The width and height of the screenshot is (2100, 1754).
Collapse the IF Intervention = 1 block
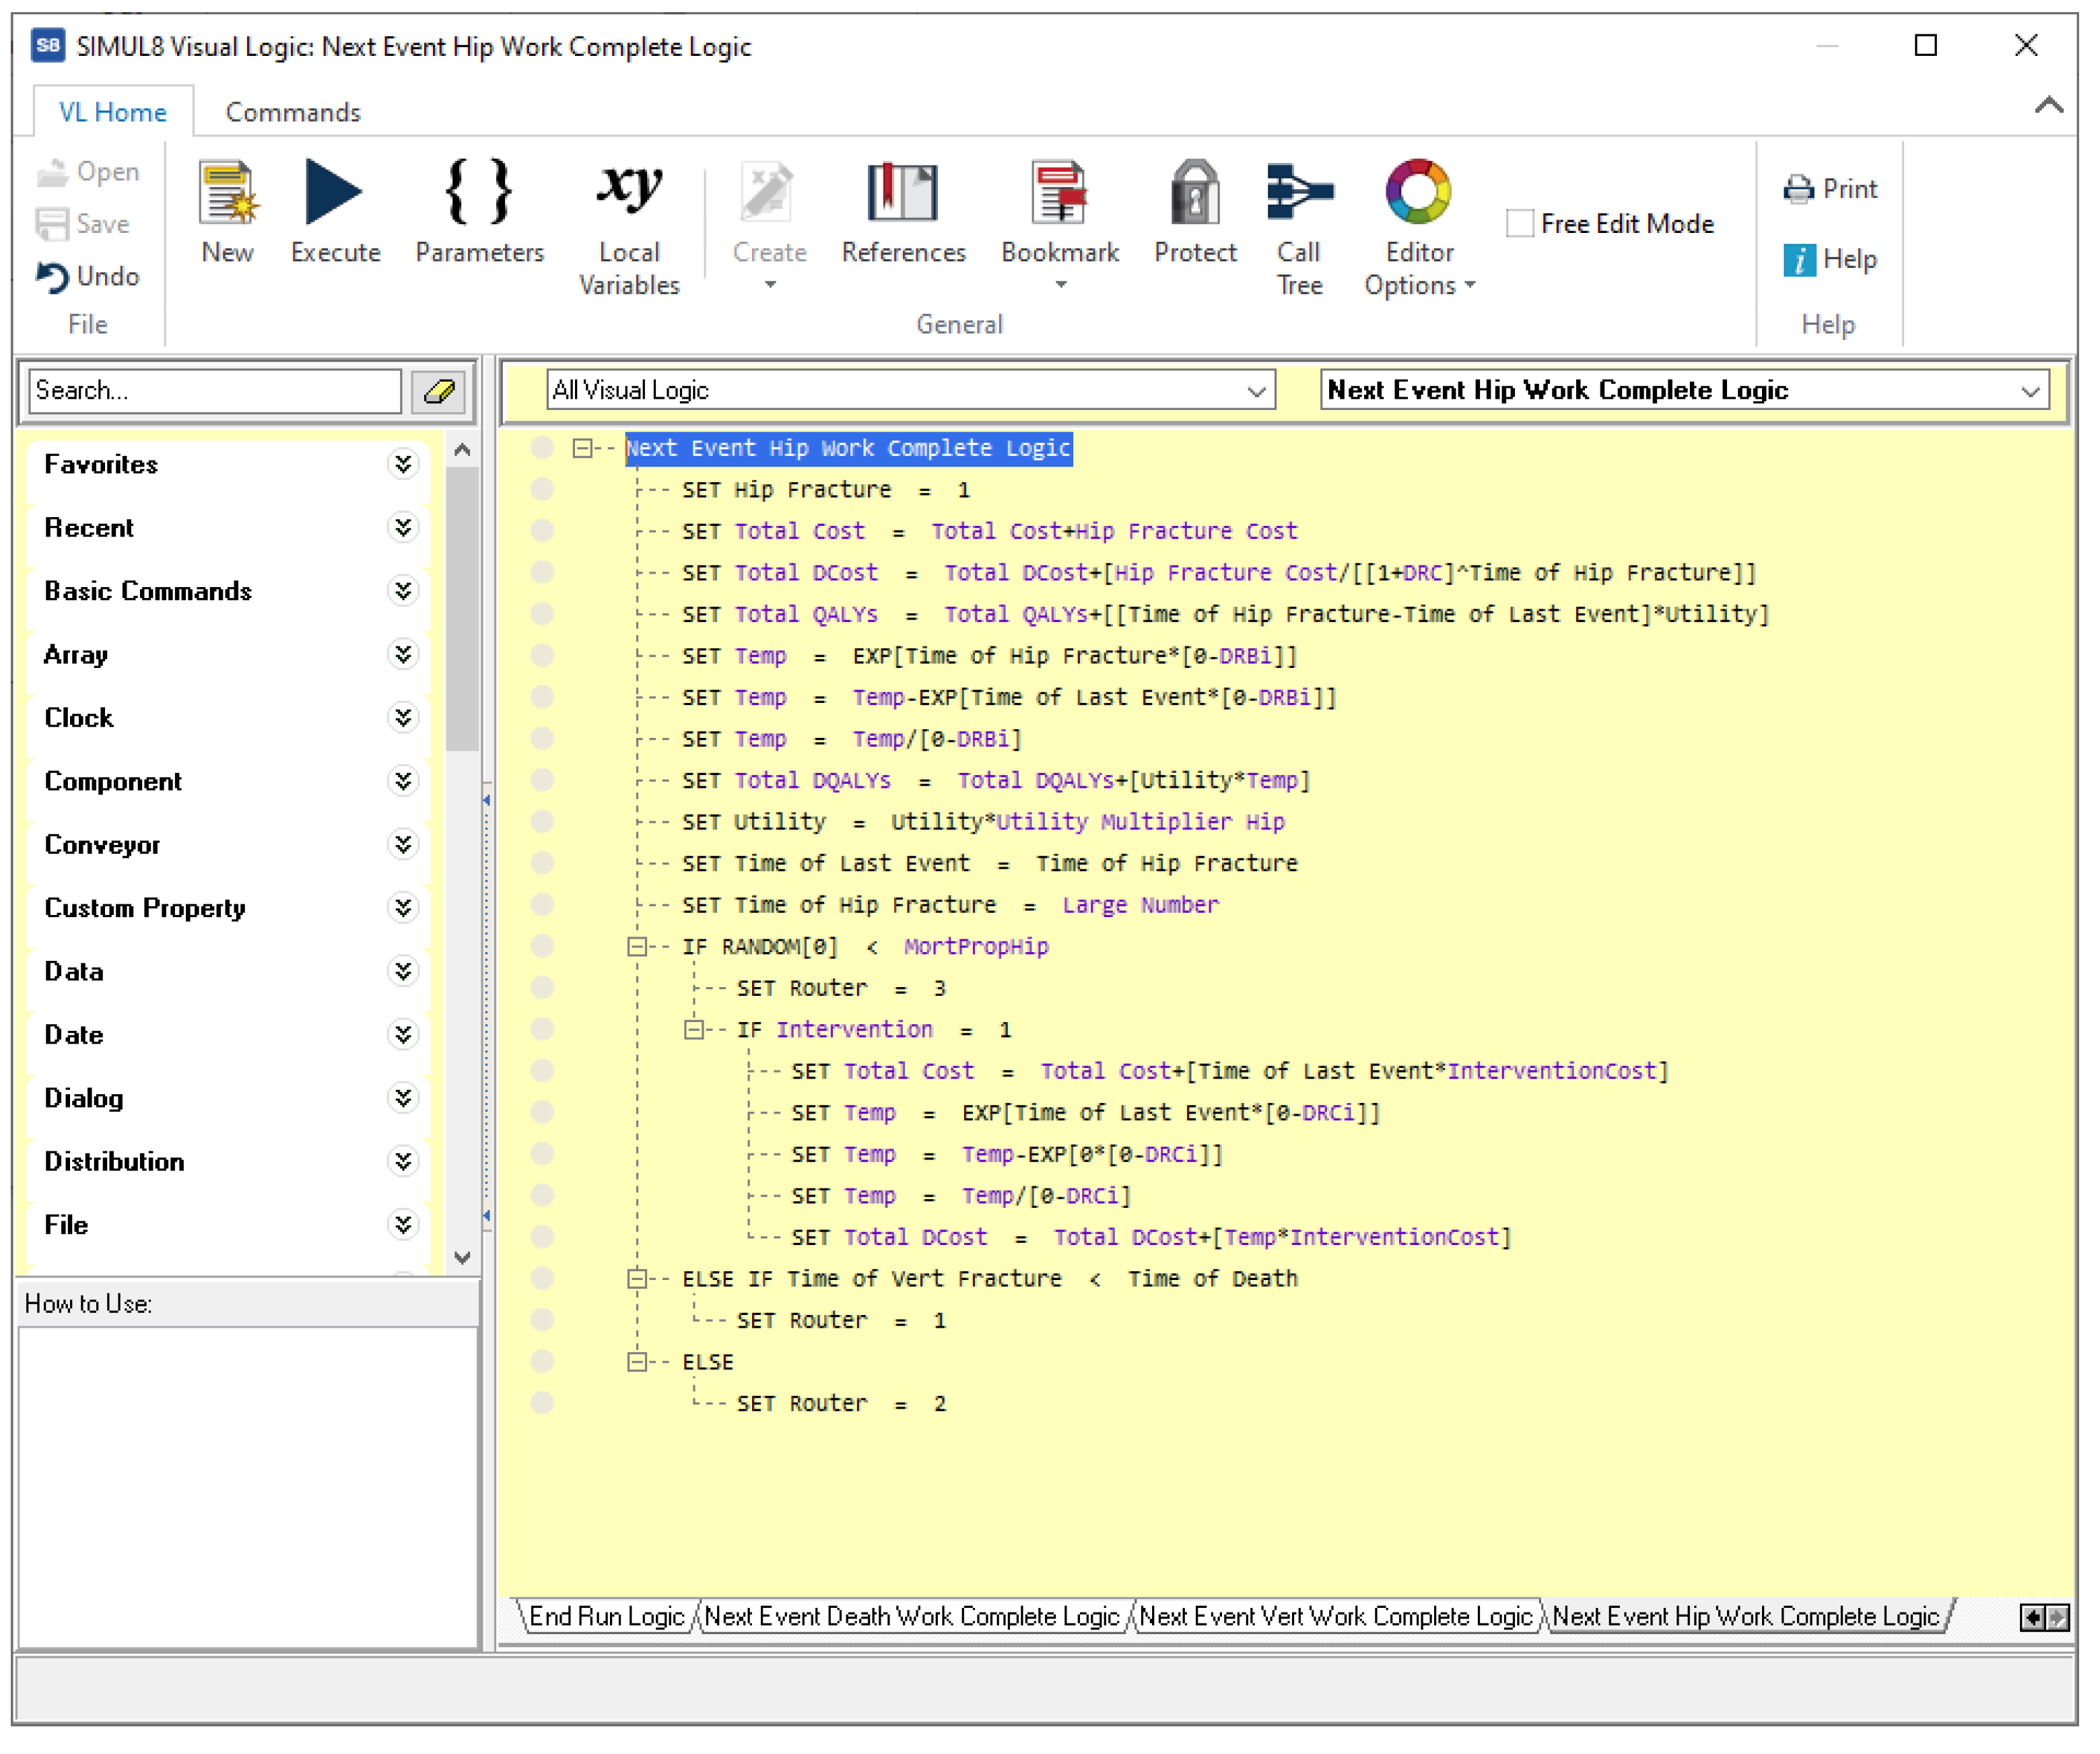pyautogui.click(x=693, y=1030)
